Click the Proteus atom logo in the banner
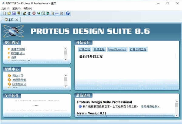This screenshot has width=182, height=124. pos(13,31)
